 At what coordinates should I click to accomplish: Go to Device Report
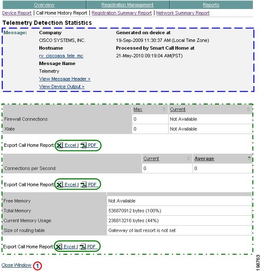(x=17, y=13)
